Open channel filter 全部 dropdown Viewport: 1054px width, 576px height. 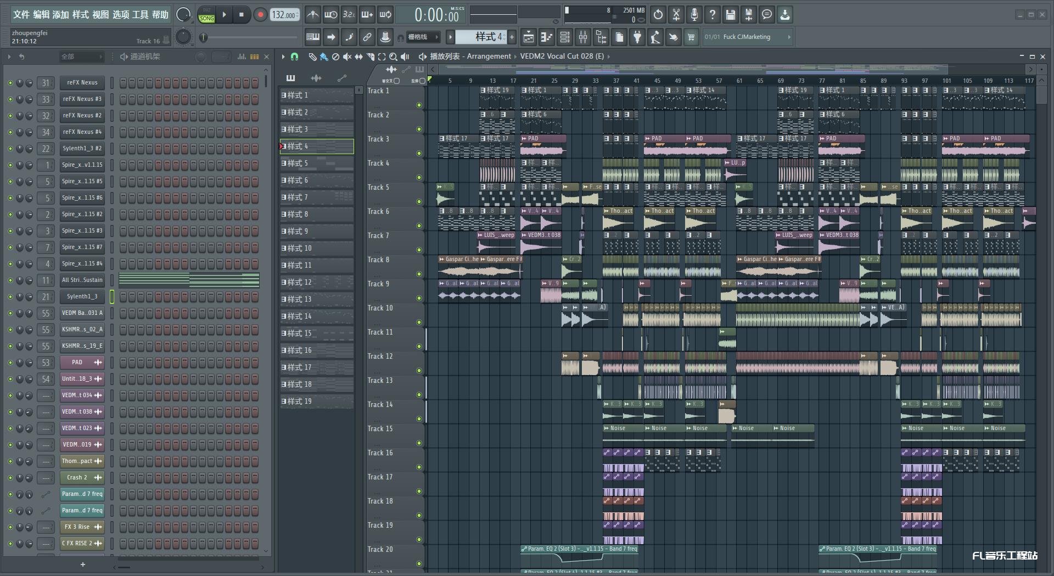[x=81, y=57]
